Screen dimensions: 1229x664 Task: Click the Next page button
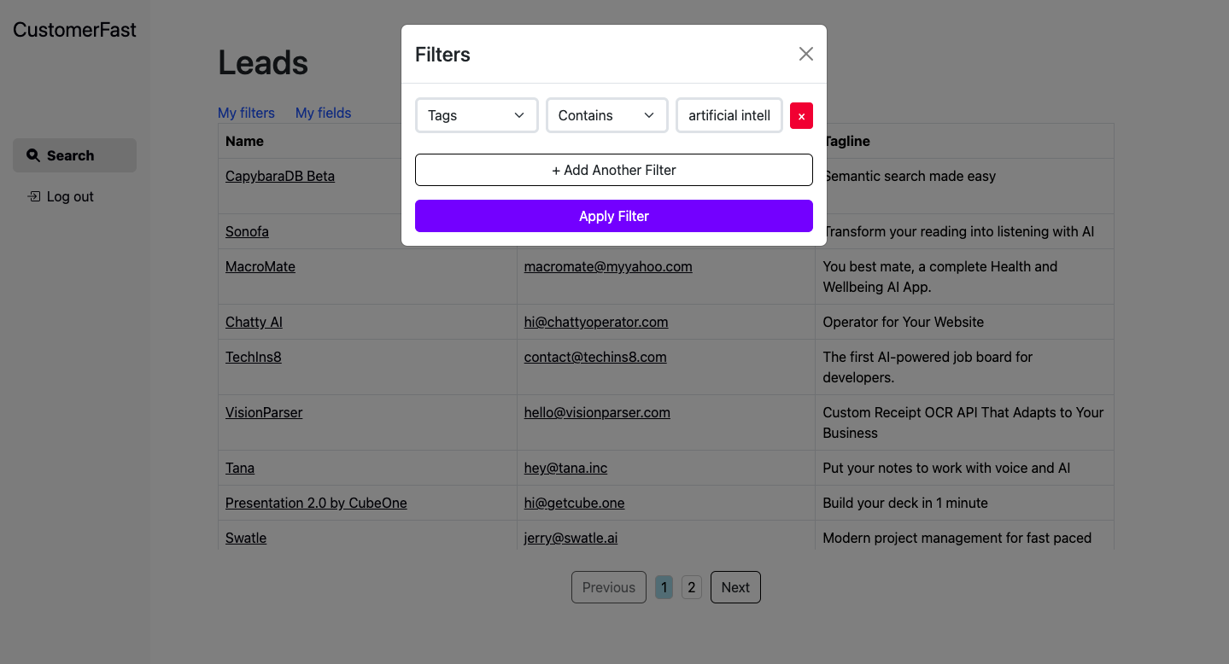point(734,587)
